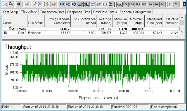
Task: Click the greyed dashed-box pair icon
Action: [105, 5]
